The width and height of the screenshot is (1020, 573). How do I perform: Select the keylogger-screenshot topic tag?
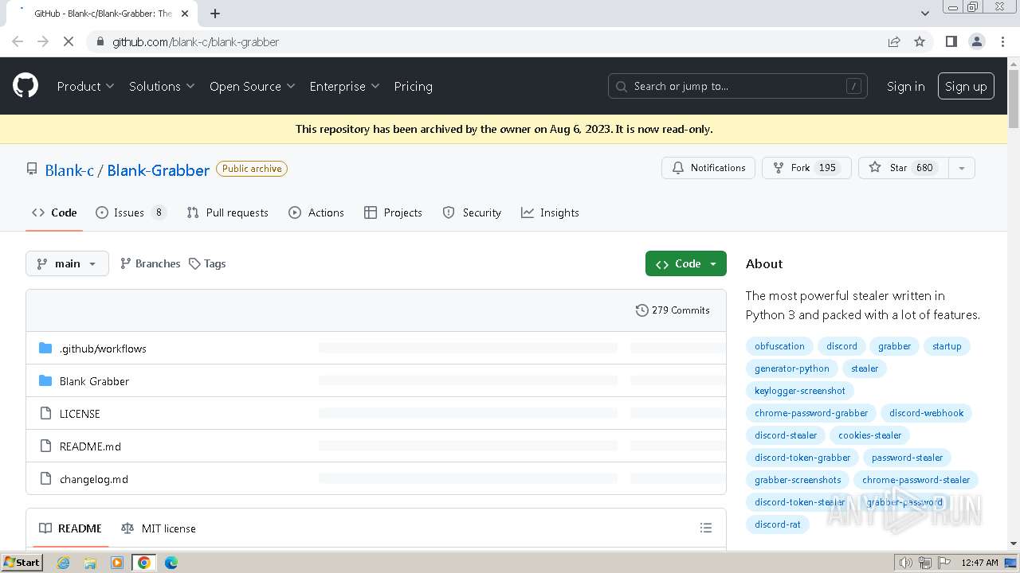coord(800,391)
